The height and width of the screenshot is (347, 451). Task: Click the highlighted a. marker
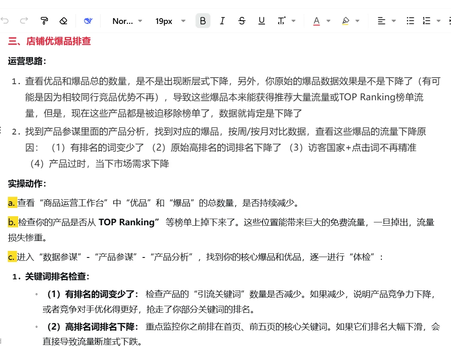[12, 203]
